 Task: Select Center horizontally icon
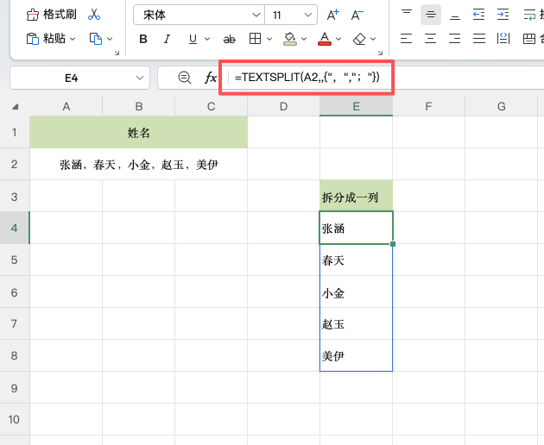pyautogui.click(x=430, y=39)
